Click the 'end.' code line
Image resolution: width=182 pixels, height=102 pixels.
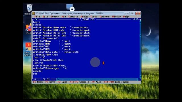coord(36,74)
